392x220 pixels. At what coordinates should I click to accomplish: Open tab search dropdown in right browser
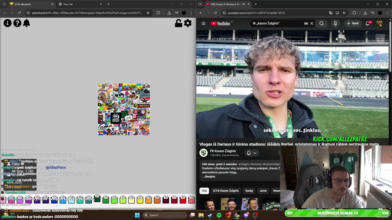pyautogui.click(x=200, y=4)
